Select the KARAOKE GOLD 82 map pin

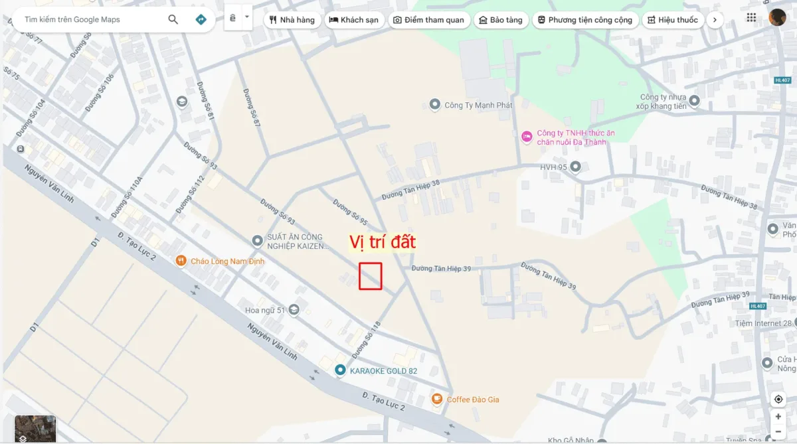(340, 370)
